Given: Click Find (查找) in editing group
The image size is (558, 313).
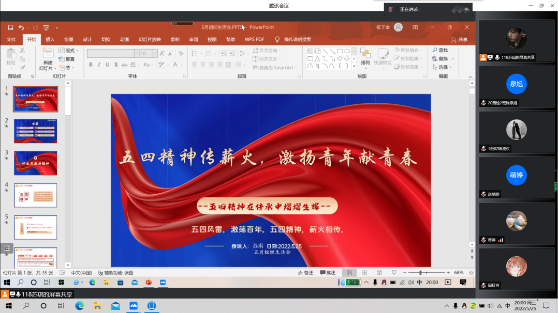Looking at the screenshot, I should (x=439, y=50).
